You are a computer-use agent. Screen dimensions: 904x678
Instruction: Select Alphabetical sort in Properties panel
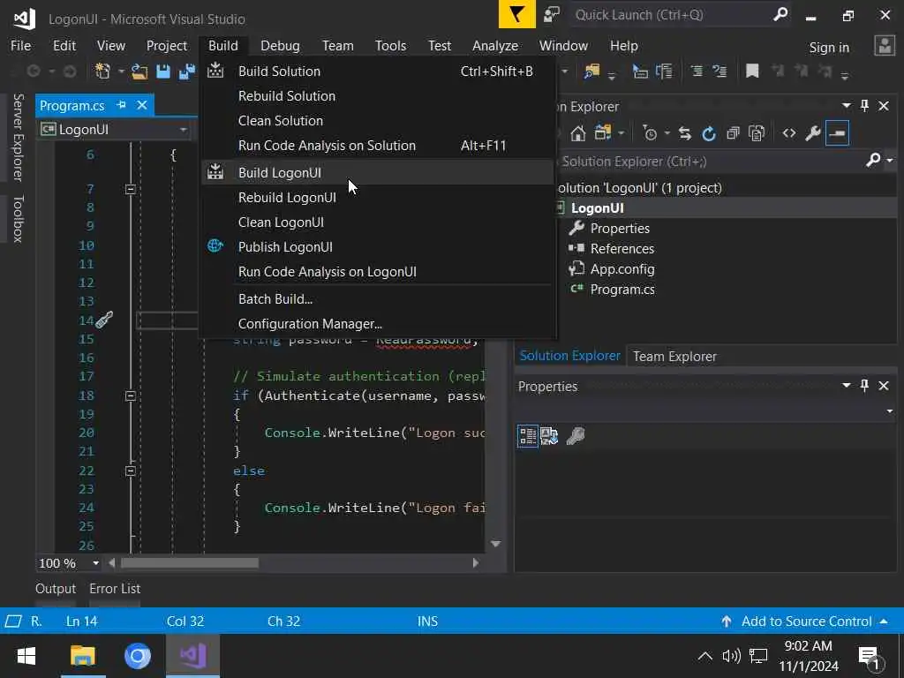click(x=549, y=436)
